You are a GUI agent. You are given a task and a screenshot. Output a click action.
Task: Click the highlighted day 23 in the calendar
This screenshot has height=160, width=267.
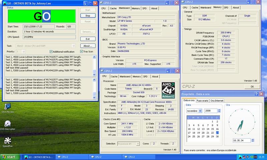coord(217,133)
